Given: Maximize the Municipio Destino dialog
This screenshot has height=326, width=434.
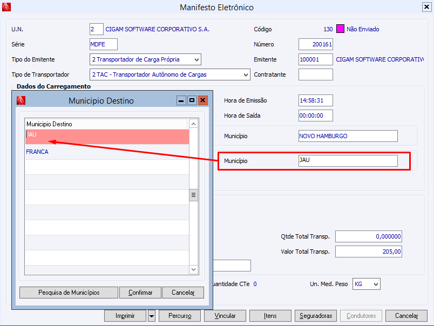Looking at the screenshot, I should point(192,100).
